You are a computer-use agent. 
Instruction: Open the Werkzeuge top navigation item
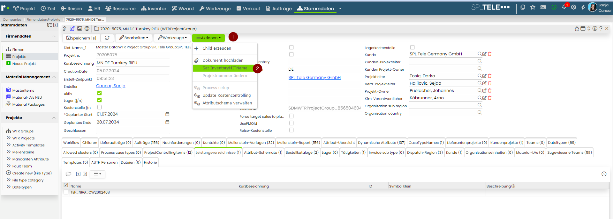point(215,9)
